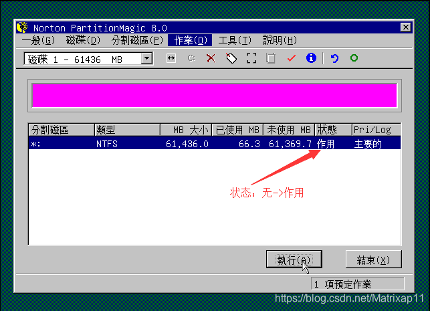Click the blue info icon
This screenshot has width=430, height=311.
tap(311, 58)
